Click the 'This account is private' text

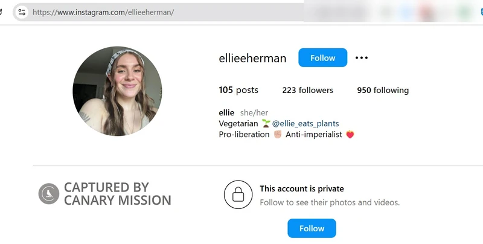pyautogui.click(x=301, y=188)
